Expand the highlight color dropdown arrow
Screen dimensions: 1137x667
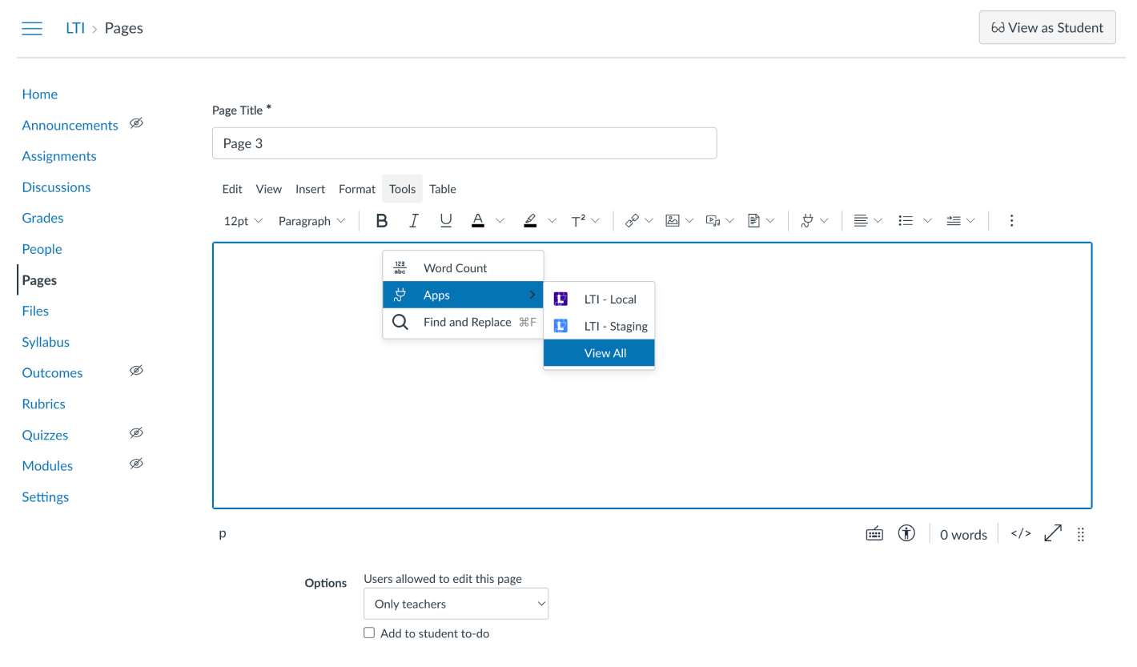552,221
